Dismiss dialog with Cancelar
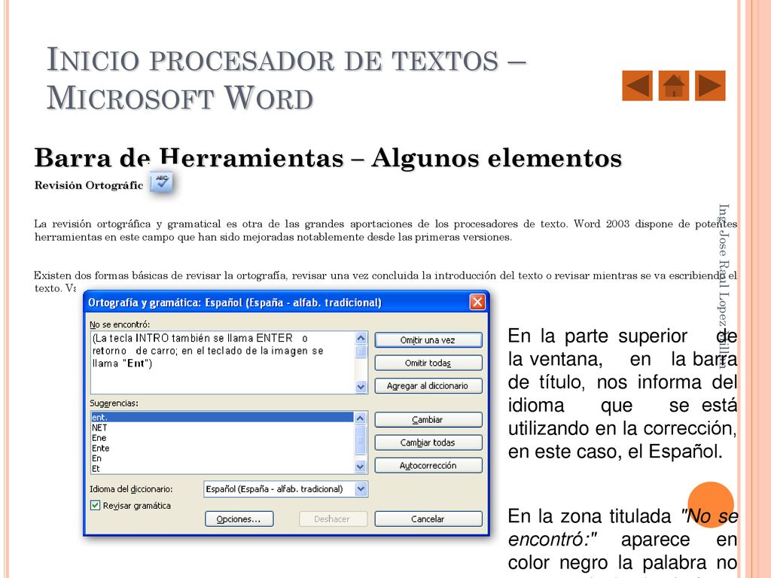The height and width of the screenshot is (578, 771). point(428,519)
